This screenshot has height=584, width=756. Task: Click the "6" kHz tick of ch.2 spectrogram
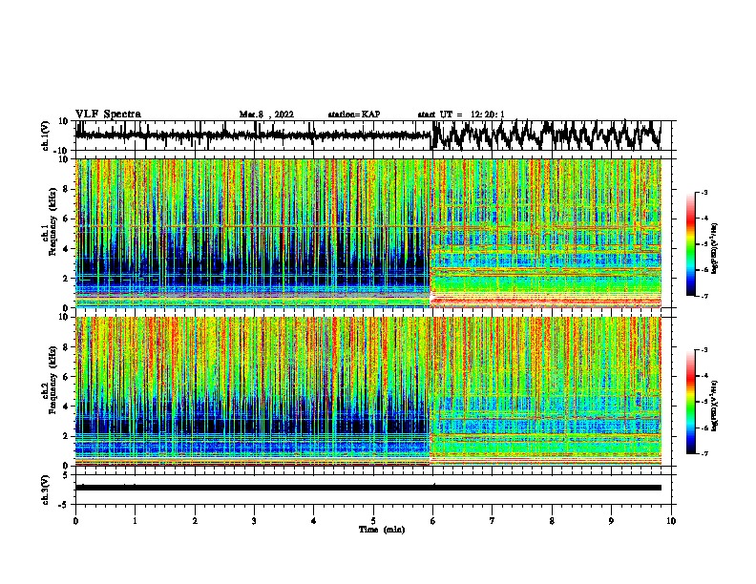[66, 376]
